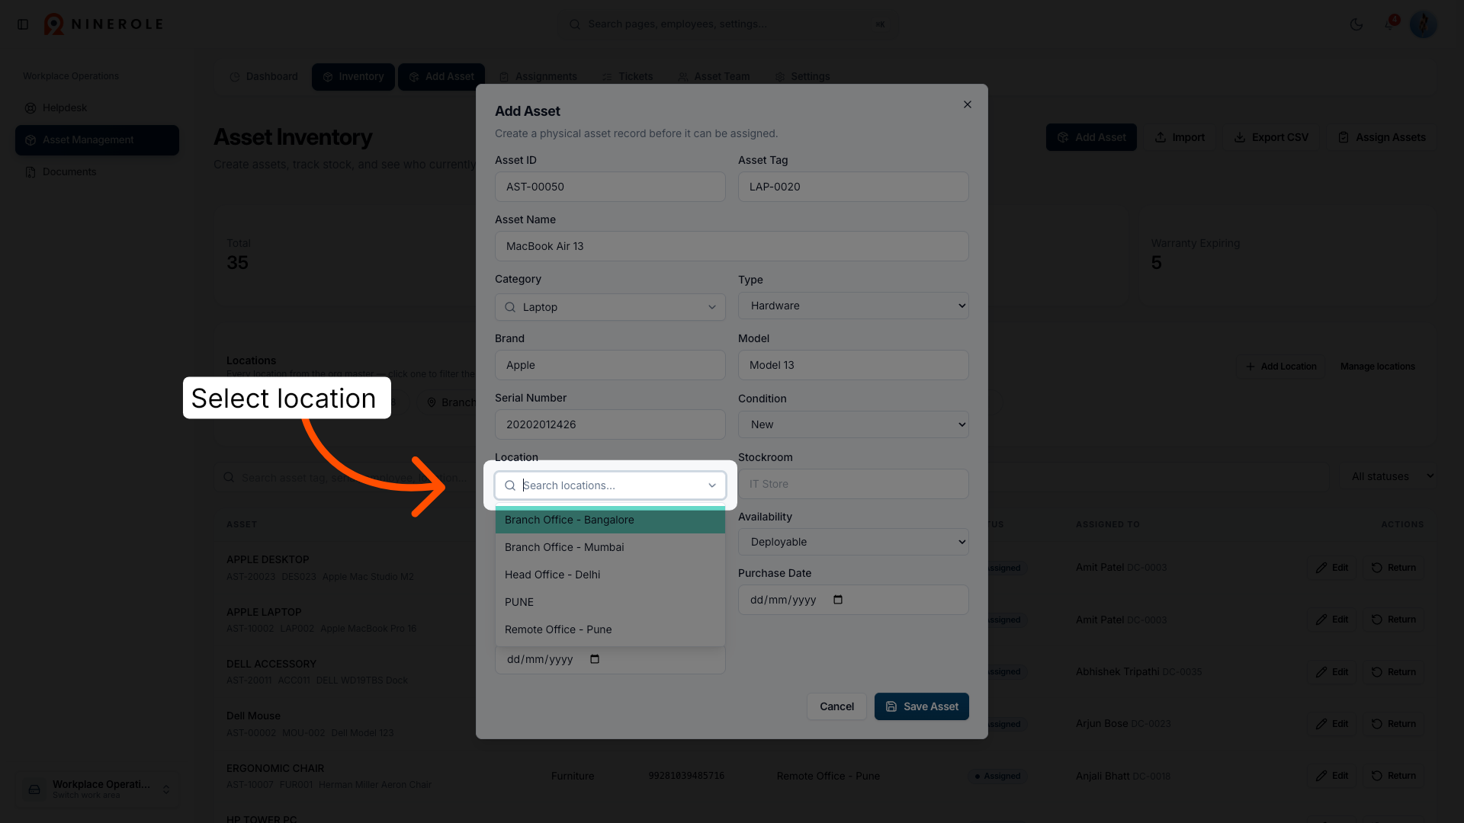Click the Asset Tag field
1464x823 pixels.
pos(853,187)
